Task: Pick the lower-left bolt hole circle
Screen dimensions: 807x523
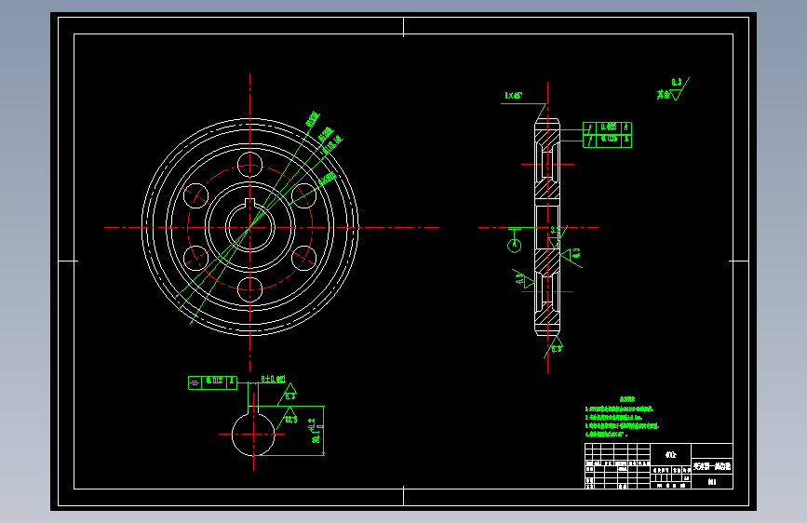Action: [196, 258]
